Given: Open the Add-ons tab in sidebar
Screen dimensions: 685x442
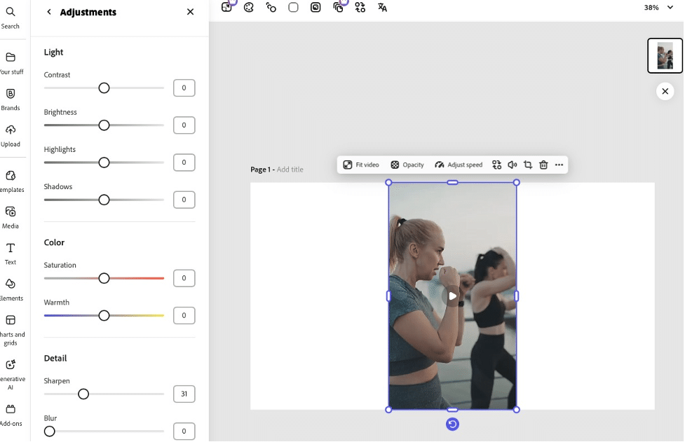Looking at the screenshot, I should pyautogui.click(x=11, y=415).
